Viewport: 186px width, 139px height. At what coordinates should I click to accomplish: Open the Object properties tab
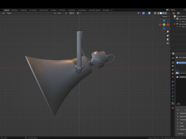click(x=173, y=82)
